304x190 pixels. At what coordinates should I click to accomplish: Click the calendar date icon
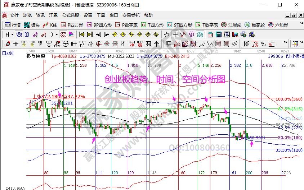coord(210,34)
